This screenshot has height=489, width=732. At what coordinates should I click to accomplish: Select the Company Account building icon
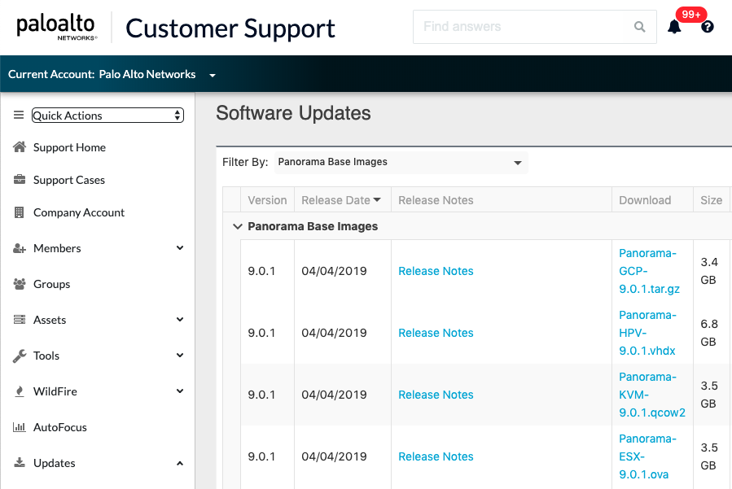click(x=18, y=212)
